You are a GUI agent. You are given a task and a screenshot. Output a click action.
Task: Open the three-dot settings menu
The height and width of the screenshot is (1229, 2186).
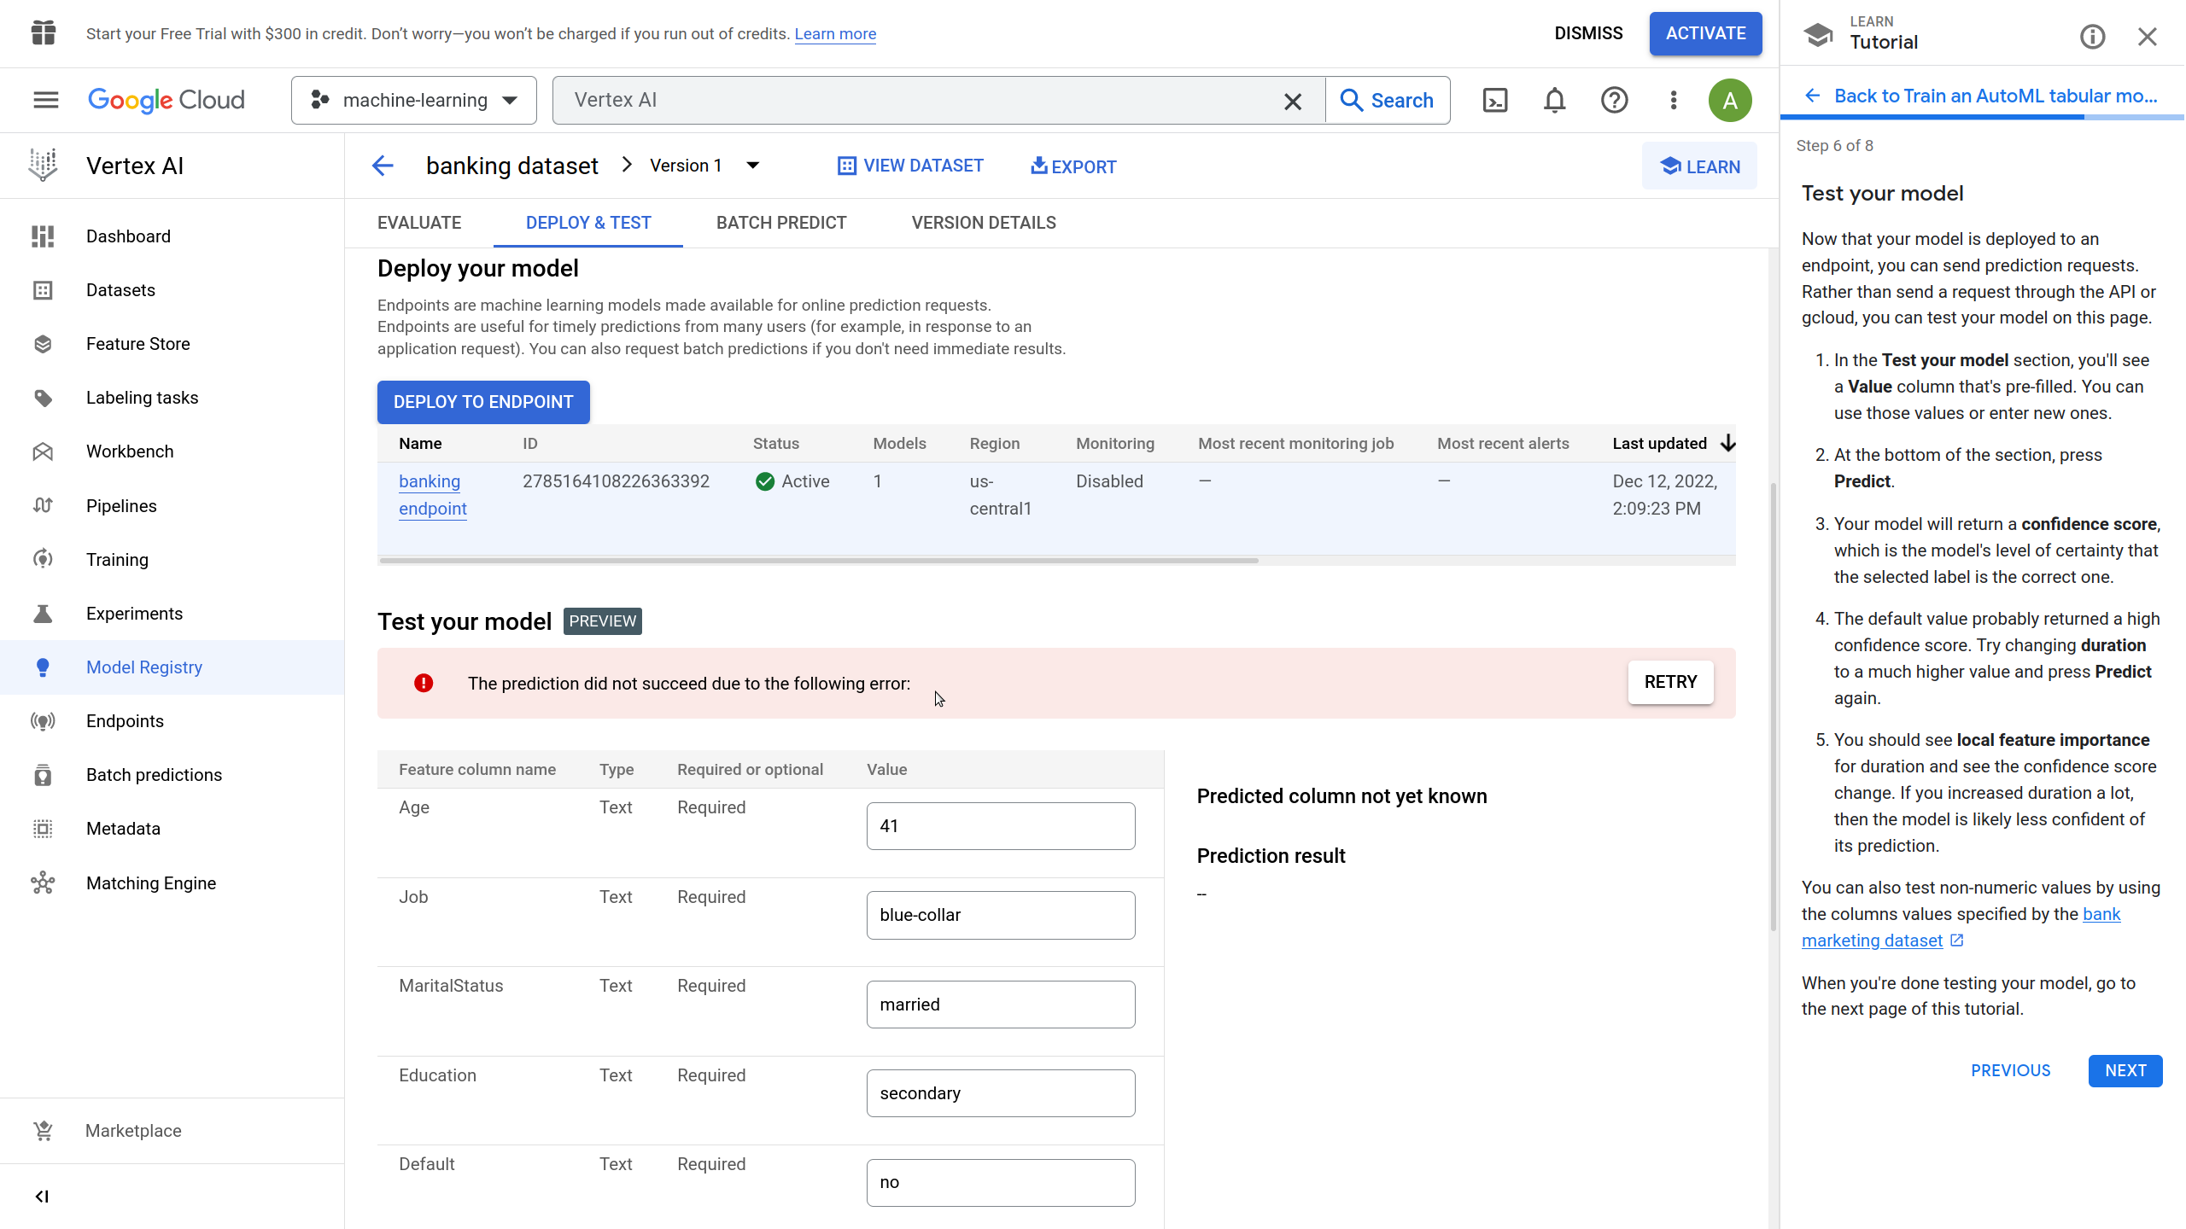coord(1673,100)
